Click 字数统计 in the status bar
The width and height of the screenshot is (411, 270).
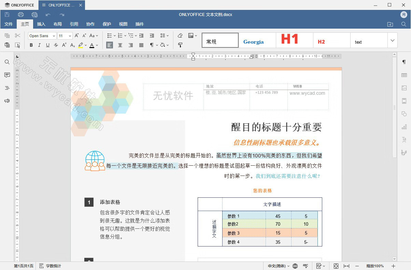(54, 266)
